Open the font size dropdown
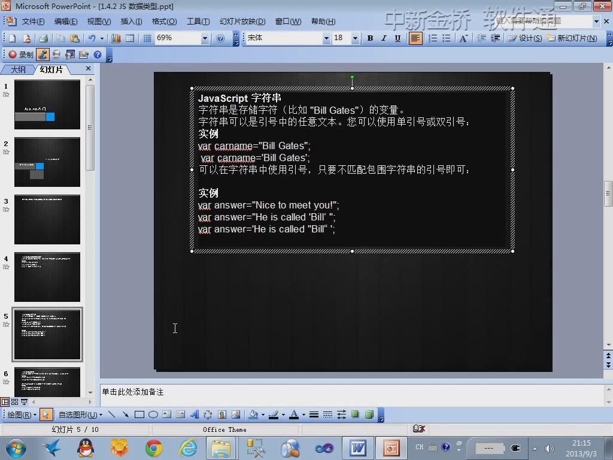 [355, 38]
